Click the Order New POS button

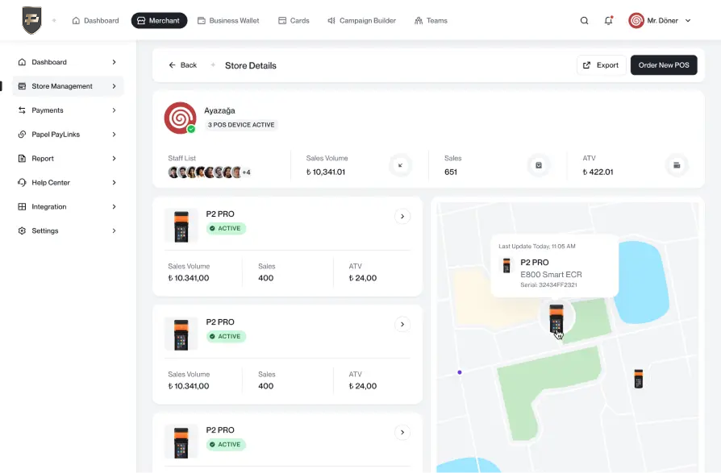(x=663, y=65)
